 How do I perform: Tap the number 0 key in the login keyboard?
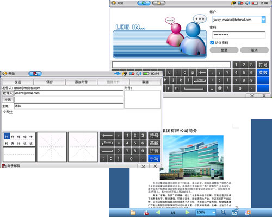point(240,88)
